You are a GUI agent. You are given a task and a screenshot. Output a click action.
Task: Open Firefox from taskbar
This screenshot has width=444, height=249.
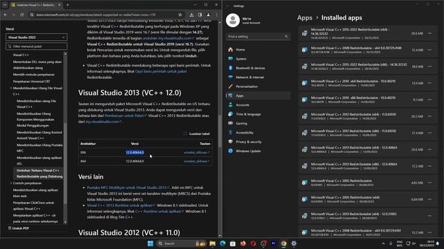(x=243, y=243)
